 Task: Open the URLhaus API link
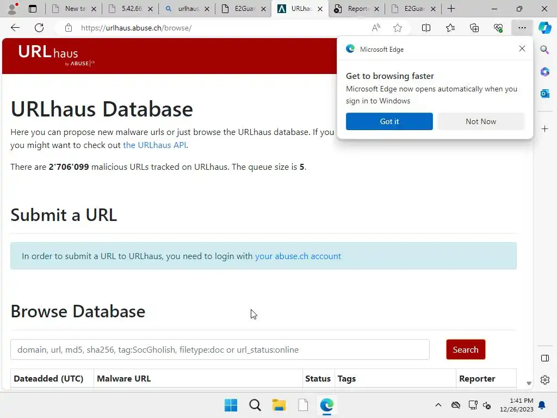pos(154,145)
